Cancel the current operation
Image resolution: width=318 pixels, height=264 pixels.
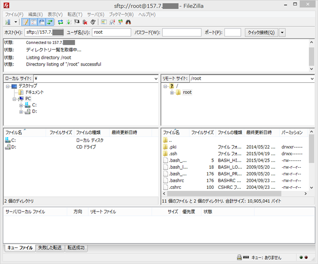tap(77, 22)
